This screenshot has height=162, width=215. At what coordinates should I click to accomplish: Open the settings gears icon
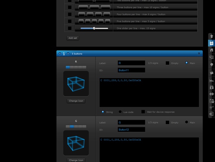click(x=211, y=107)
